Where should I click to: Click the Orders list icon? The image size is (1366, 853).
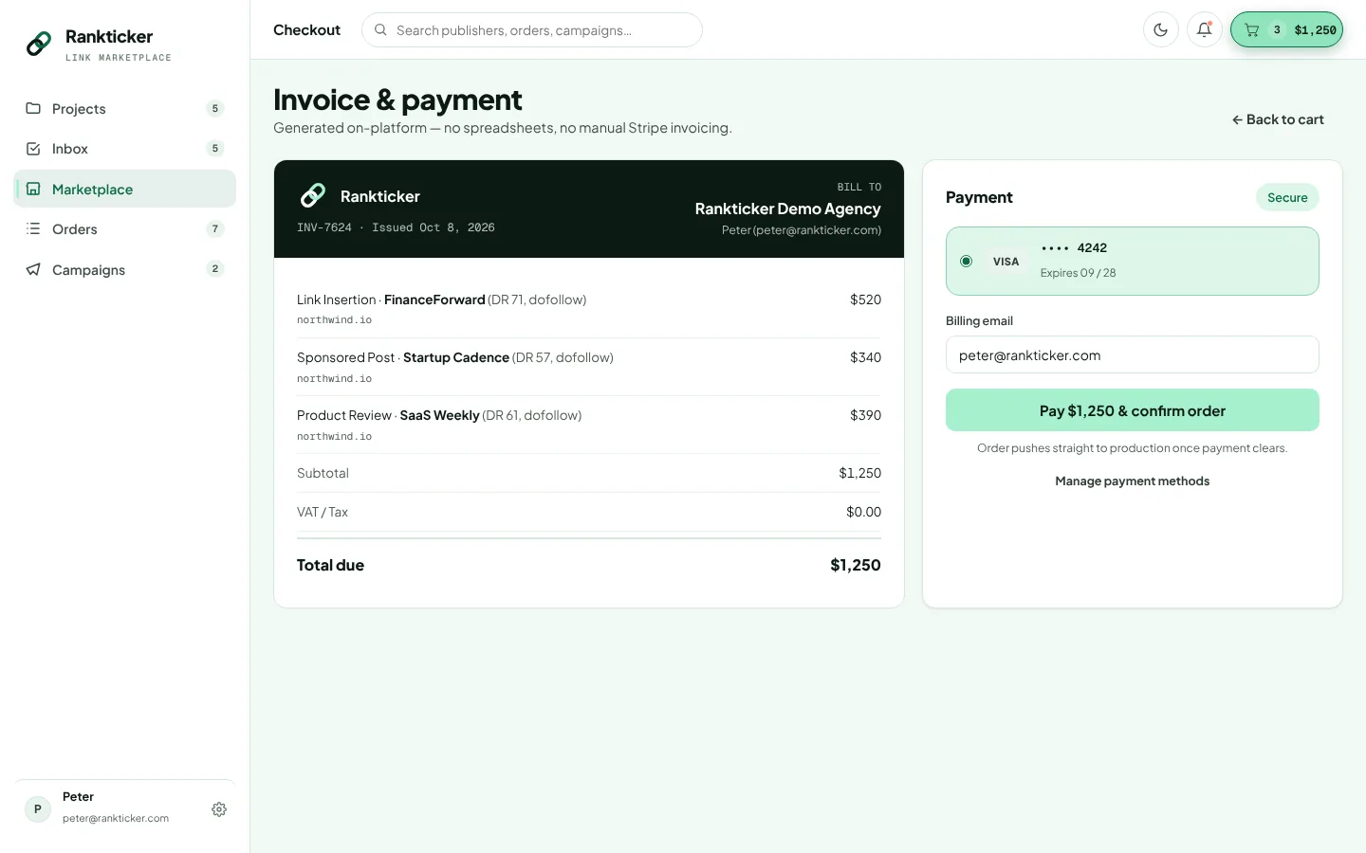pos(33,228)
